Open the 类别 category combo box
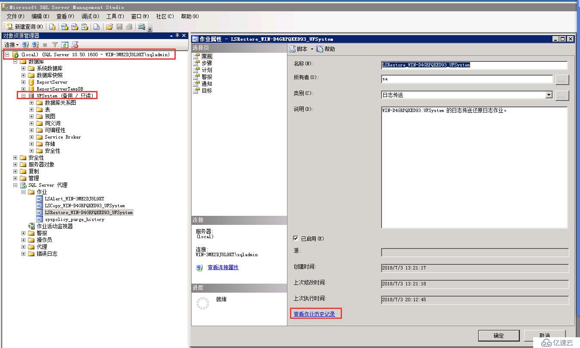Viewport: 580px width, 348px height. 467,95
